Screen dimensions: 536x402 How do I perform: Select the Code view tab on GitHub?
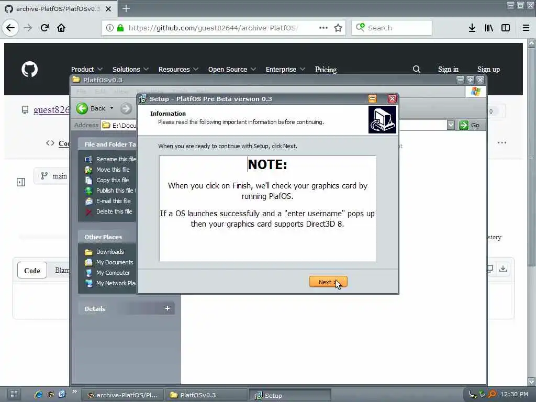point(32,271)
